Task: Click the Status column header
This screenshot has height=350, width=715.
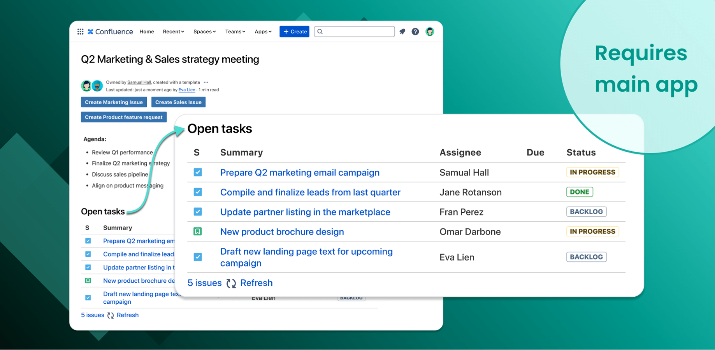Action: click(581, 152)
